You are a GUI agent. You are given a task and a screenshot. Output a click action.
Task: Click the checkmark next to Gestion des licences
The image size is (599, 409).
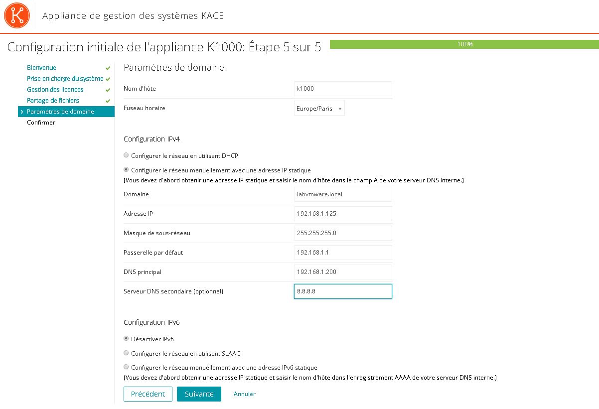(x=108, y=90)
